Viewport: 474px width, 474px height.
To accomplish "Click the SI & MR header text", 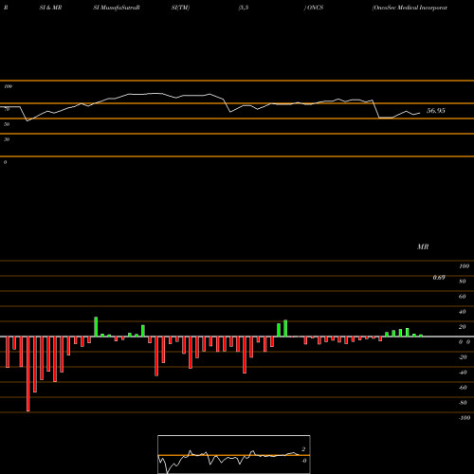I will click(50, 8).
